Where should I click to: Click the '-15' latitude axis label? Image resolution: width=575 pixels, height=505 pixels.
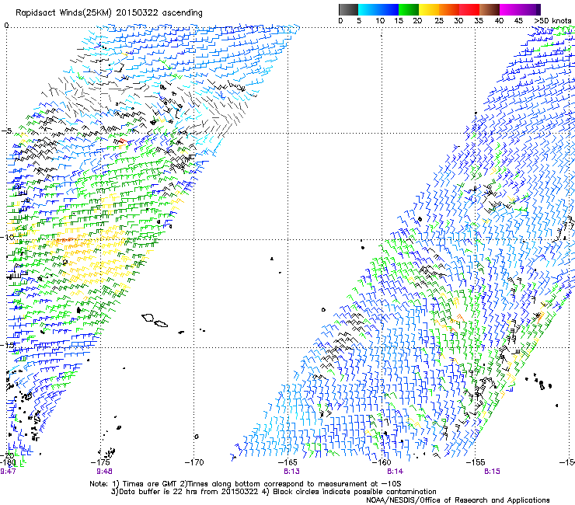tap(7, 345)
